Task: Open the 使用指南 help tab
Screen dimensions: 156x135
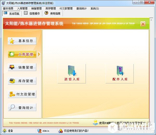Action: pos(53,13)
